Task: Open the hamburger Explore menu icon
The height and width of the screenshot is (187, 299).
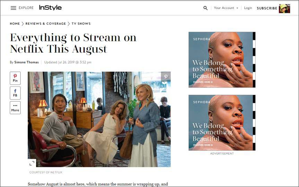Action: pyautogui.click(x=13, y=8)
